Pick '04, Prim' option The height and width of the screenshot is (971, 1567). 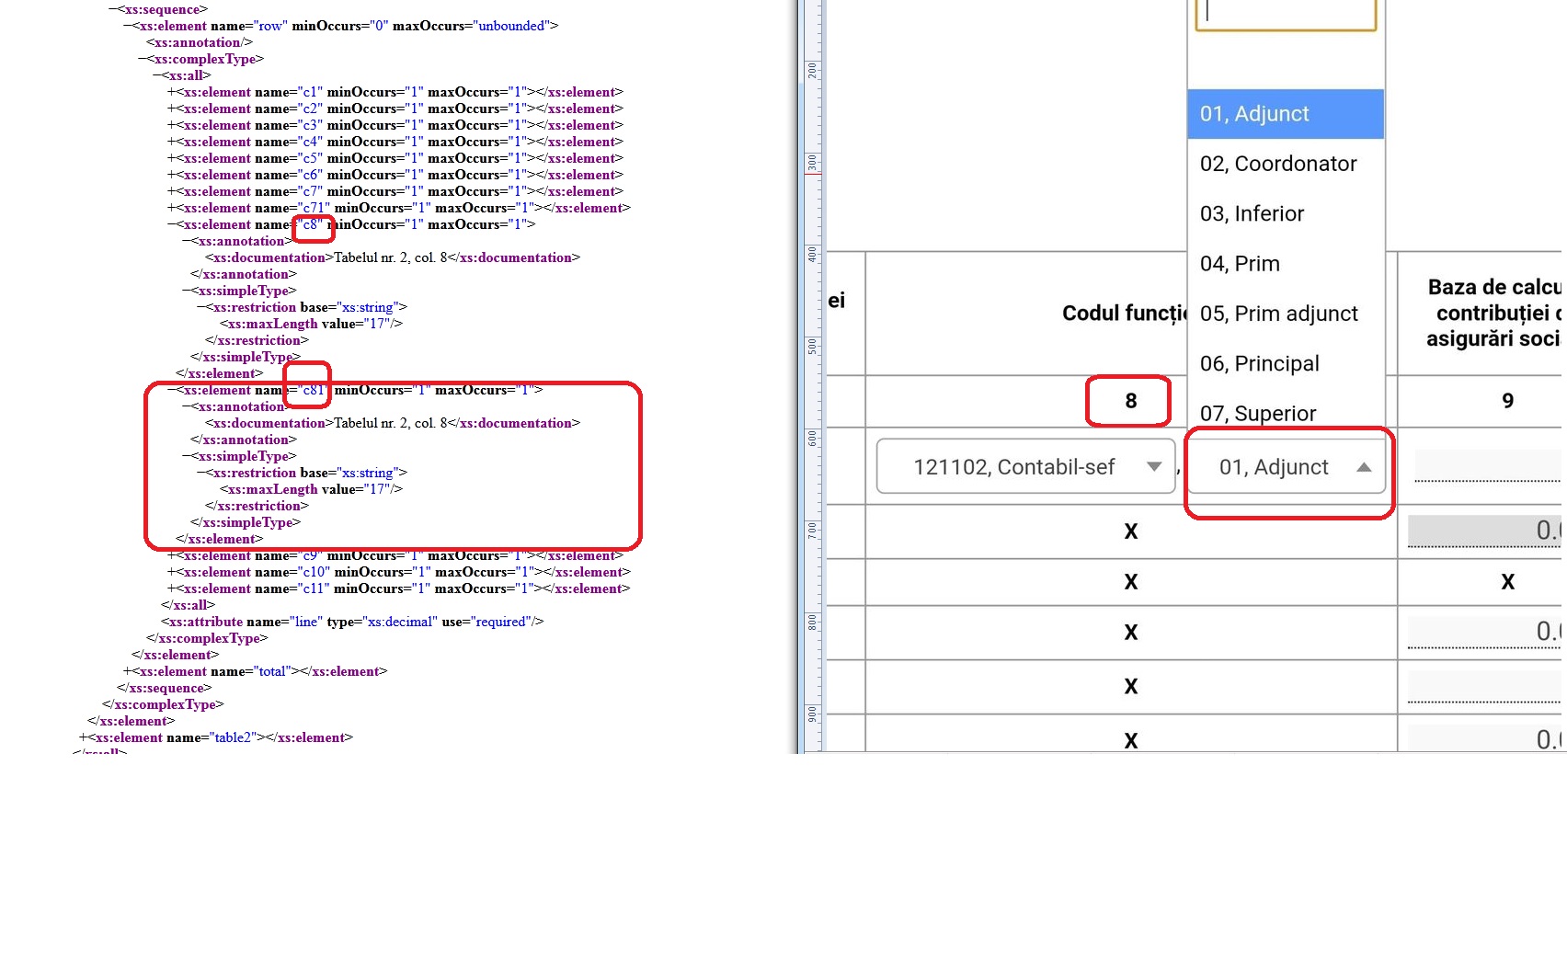1286,264
